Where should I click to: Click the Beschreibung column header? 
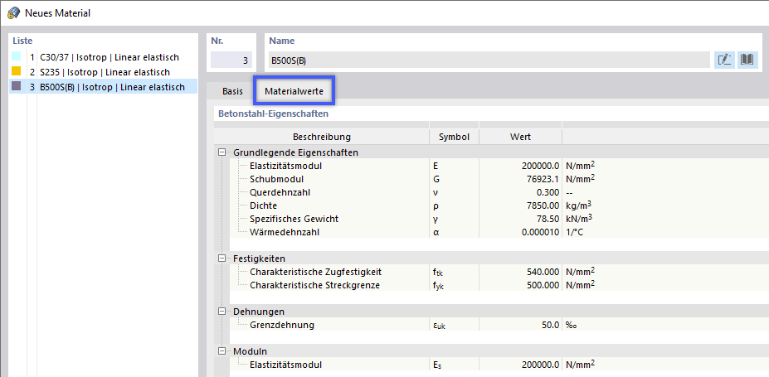click(322, 137)
